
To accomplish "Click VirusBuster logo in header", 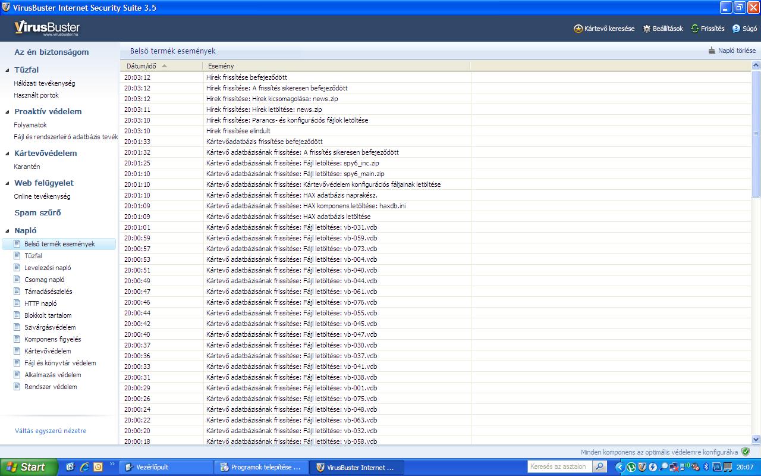I will pos(47,29).
